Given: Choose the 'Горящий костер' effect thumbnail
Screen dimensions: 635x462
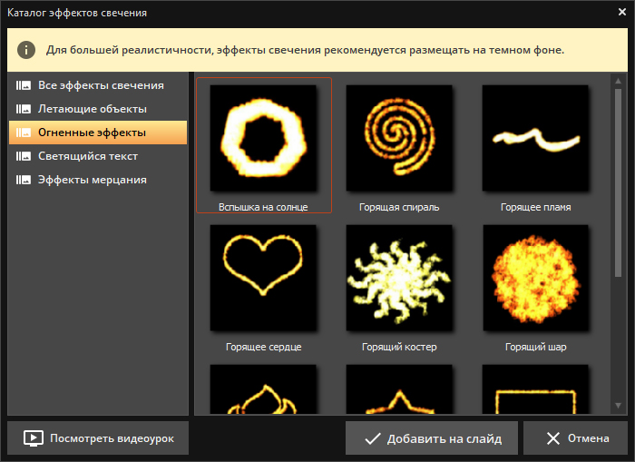Looking at the screenshot, I should click(399, 278).
